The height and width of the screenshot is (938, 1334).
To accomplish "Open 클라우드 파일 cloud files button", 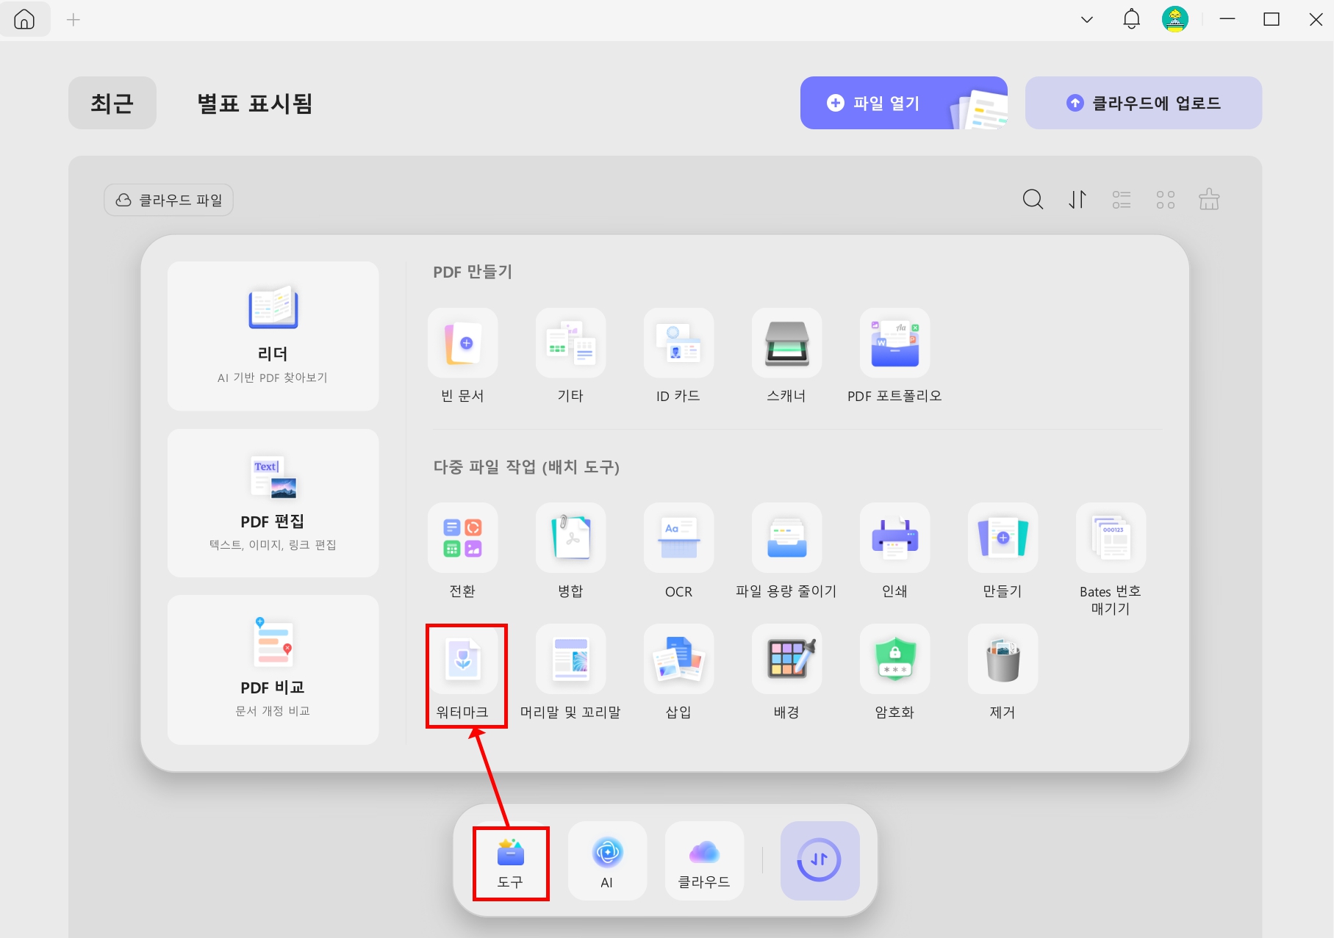I will coord(168,200).
